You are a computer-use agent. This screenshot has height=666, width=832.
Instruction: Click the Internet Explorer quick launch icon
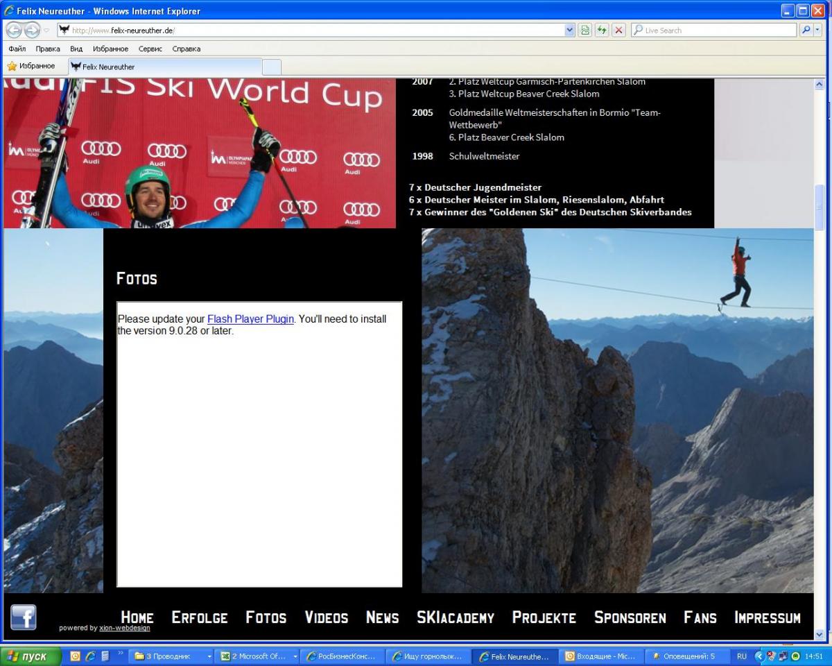point(90,656)
